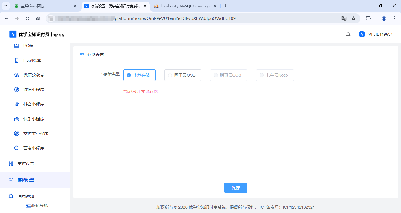Click the Douyin mini program (抖音小程序) icon
The height and width of the screenshot is (213, 401).
pos(17,104)
